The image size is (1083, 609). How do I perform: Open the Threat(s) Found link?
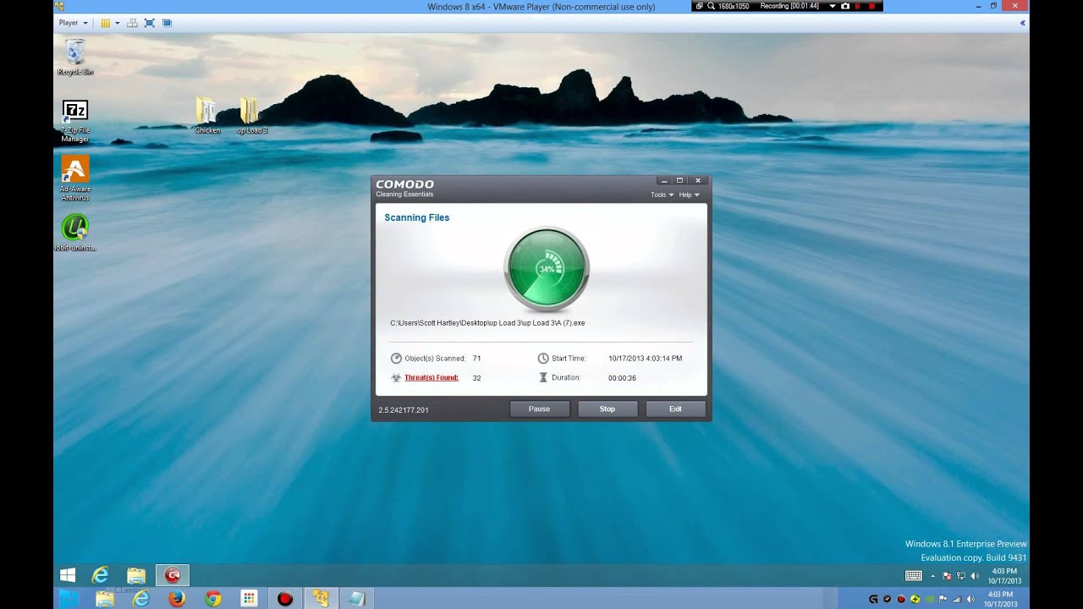pos(432,377)
